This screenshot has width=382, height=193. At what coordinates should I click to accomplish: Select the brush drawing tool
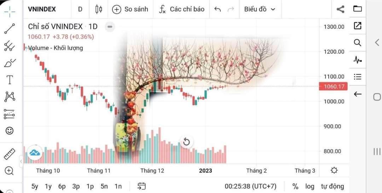pyautogui.click(x=10, y=63)
